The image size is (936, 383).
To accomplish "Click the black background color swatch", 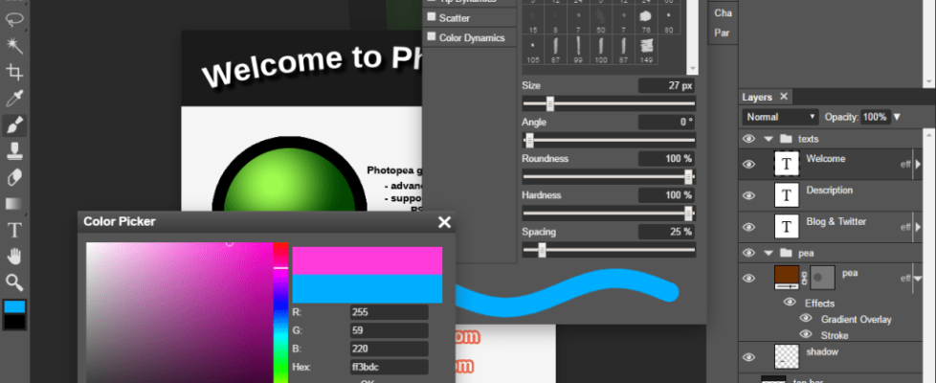I will (x=14, y=322).
